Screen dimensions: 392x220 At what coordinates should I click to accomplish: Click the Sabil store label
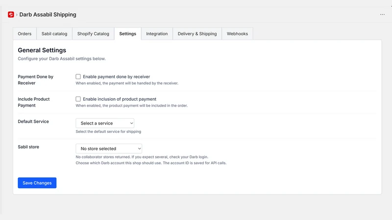tap(28, 147)
